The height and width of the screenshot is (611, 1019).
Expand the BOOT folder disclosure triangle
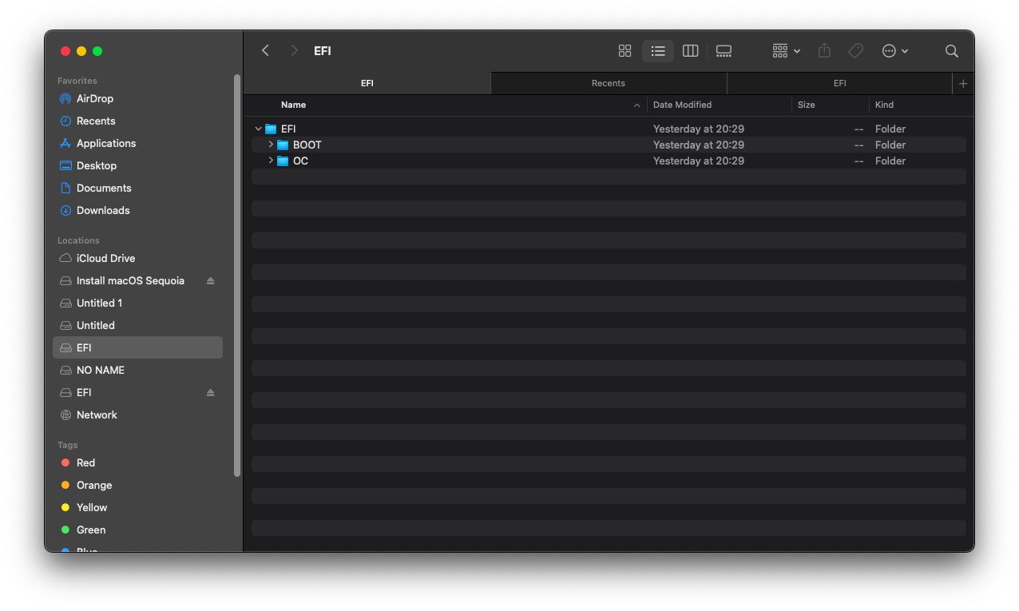tap(271, 145)
